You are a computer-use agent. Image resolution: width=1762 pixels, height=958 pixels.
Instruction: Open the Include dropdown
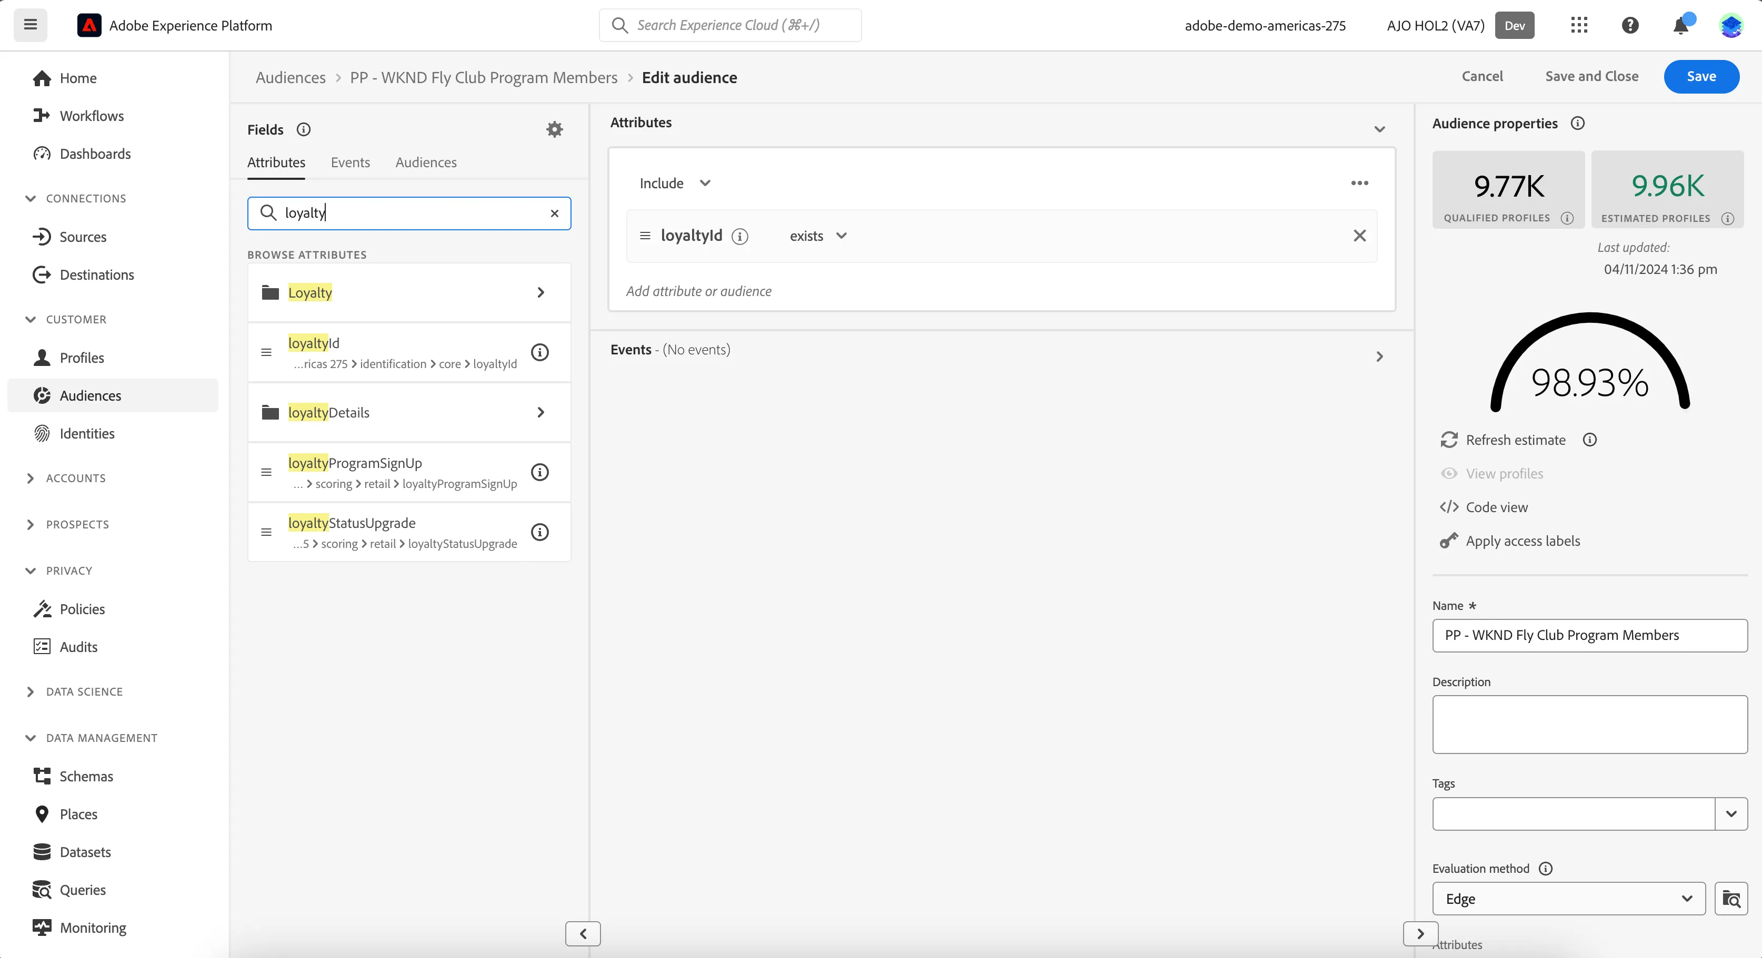(675, 183)
